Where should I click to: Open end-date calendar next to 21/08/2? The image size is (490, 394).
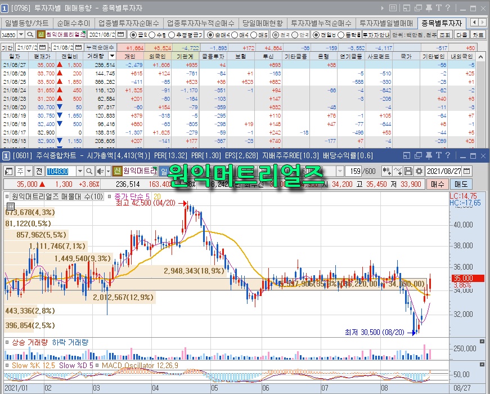tap(79, 47)
